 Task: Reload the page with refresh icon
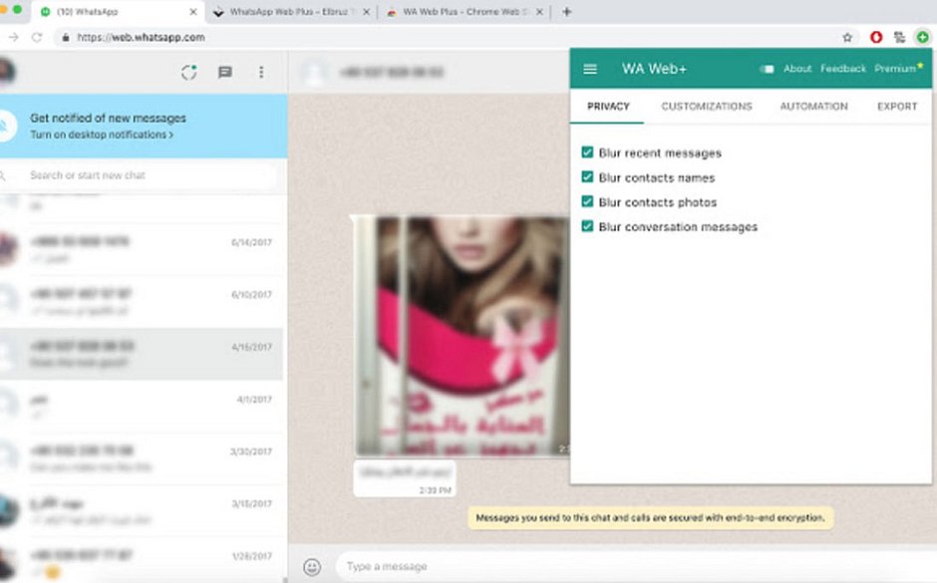37,37
